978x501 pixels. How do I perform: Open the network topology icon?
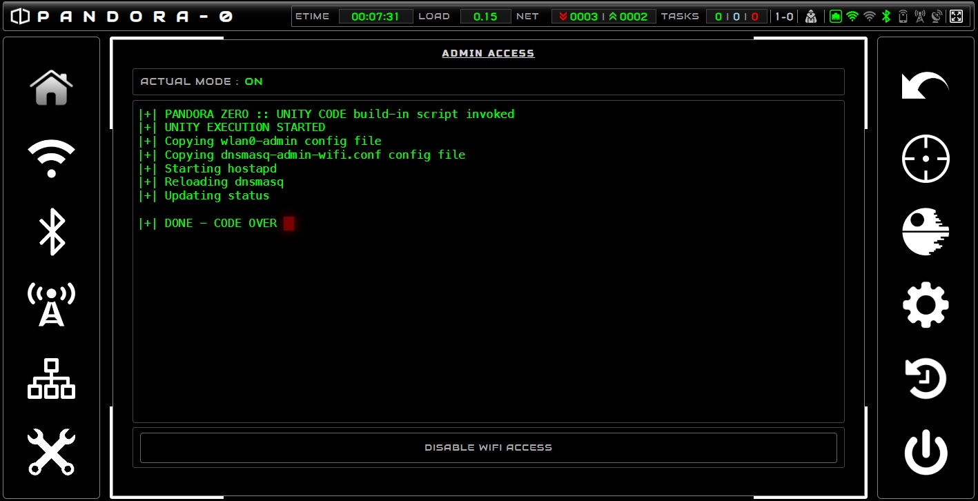(51, 378)
